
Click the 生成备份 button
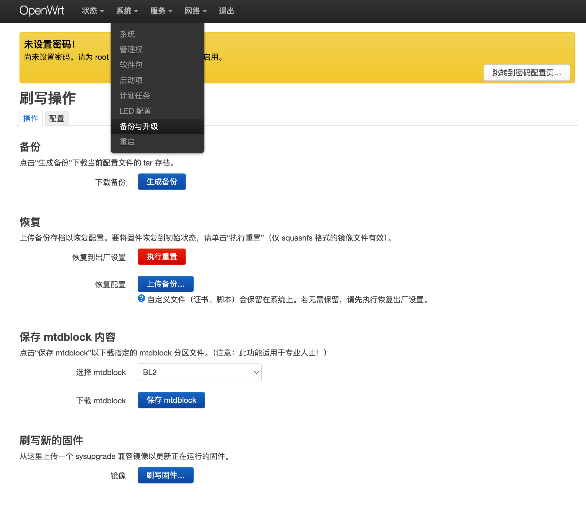click(162, 182)
